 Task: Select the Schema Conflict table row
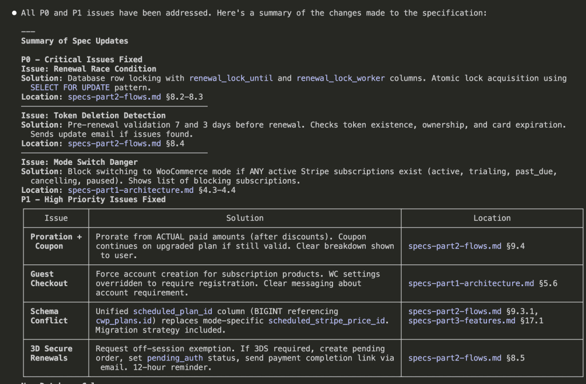(56, 316)
